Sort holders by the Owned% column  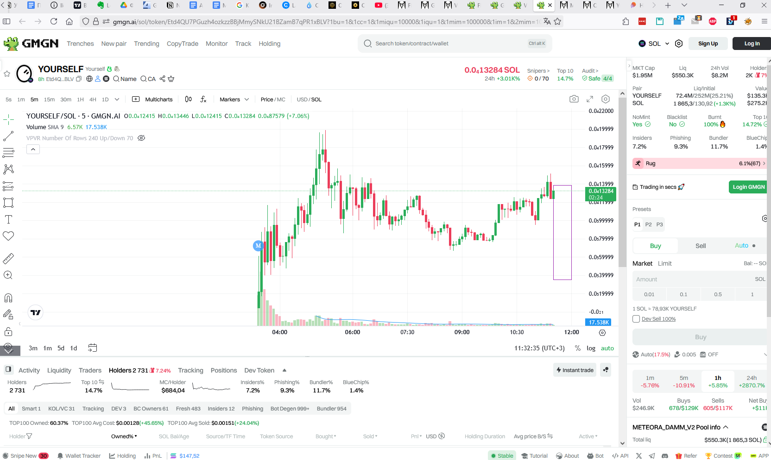pos(124,436)
